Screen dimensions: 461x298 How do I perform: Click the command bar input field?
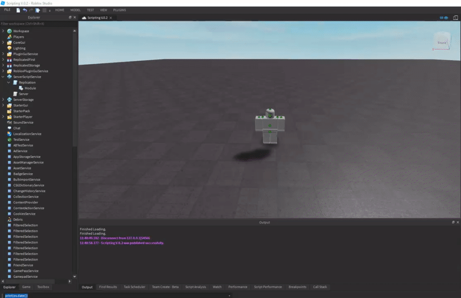[117, 296]
